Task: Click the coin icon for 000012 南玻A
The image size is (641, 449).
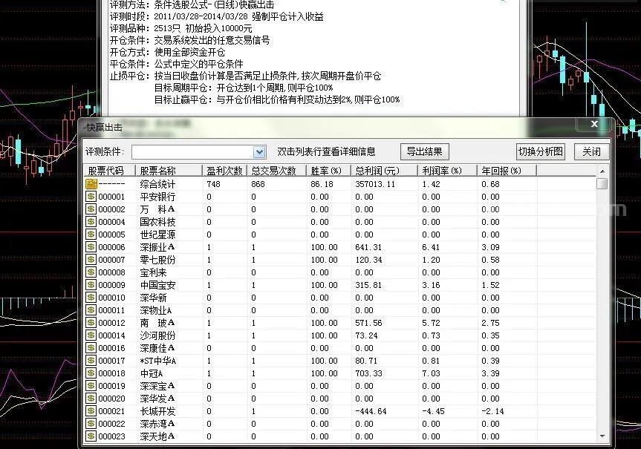Action: coord(91,323)
